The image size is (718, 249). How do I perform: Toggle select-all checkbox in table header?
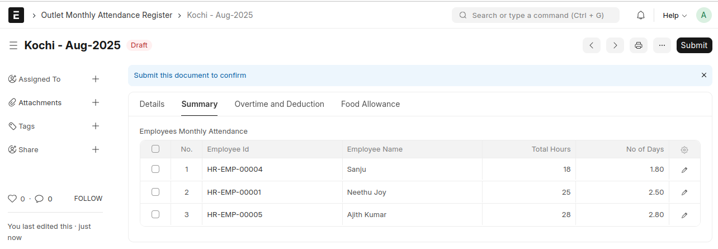(x=155, y=149)
